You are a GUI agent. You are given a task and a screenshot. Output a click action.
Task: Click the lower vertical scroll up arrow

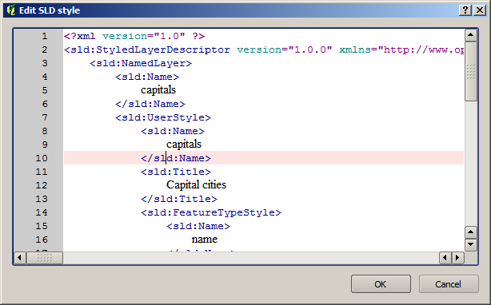471,232
